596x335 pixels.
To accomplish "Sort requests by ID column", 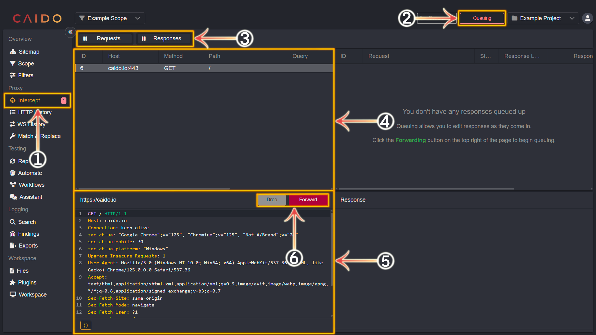I will [83, 56].
